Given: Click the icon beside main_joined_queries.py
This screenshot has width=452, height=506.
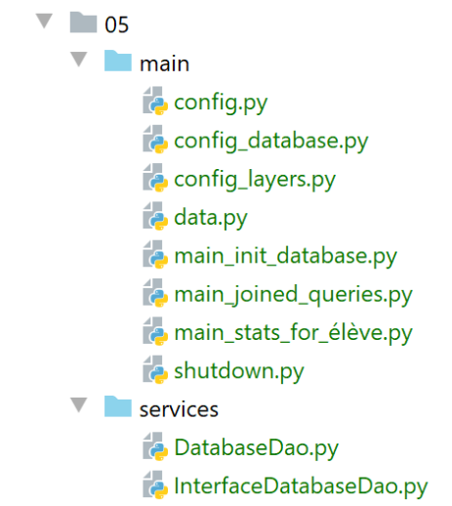Looking at the screenshot, I should (x=155, y=293).
